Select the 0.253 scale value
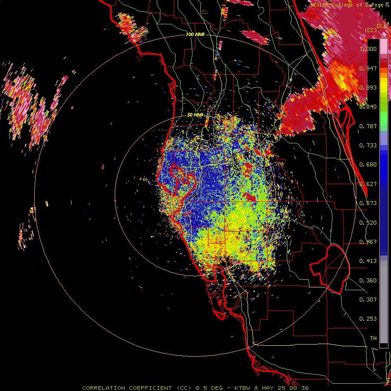 click(x=368, y=319)
